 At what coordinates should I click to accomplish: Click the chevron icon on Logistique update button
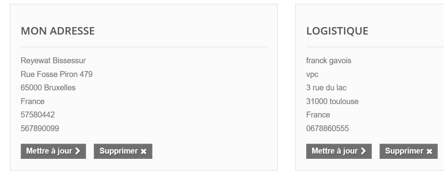363,151
